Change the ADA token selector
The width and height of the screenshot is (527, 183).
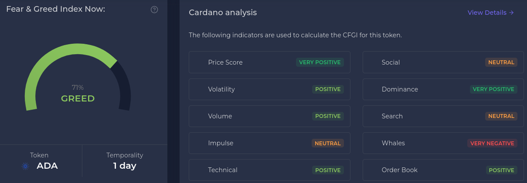click(x=40, y=161)
